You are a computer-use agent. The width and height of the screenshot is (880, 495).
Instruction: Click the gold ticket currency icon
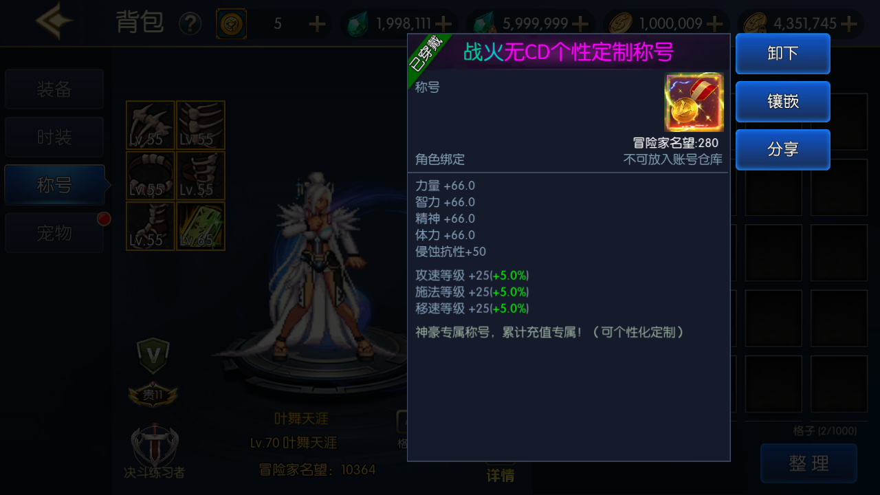[231, 24]
